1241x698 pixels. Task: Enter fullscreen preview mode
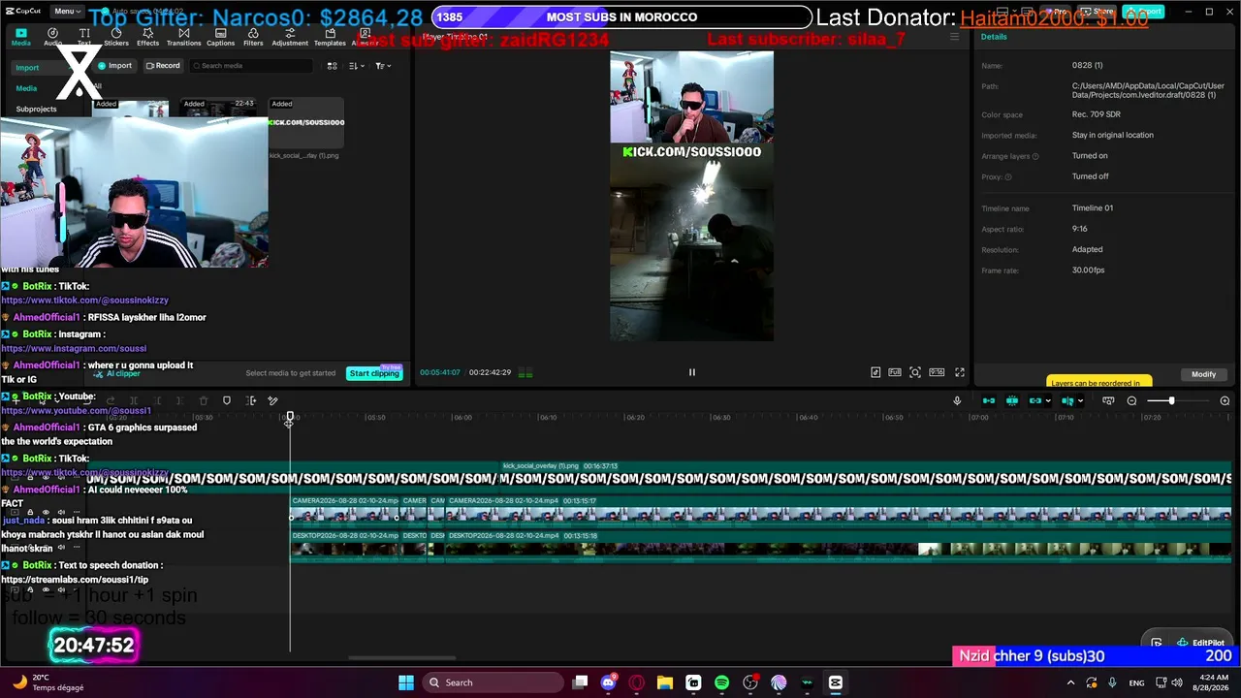[960, 372]
